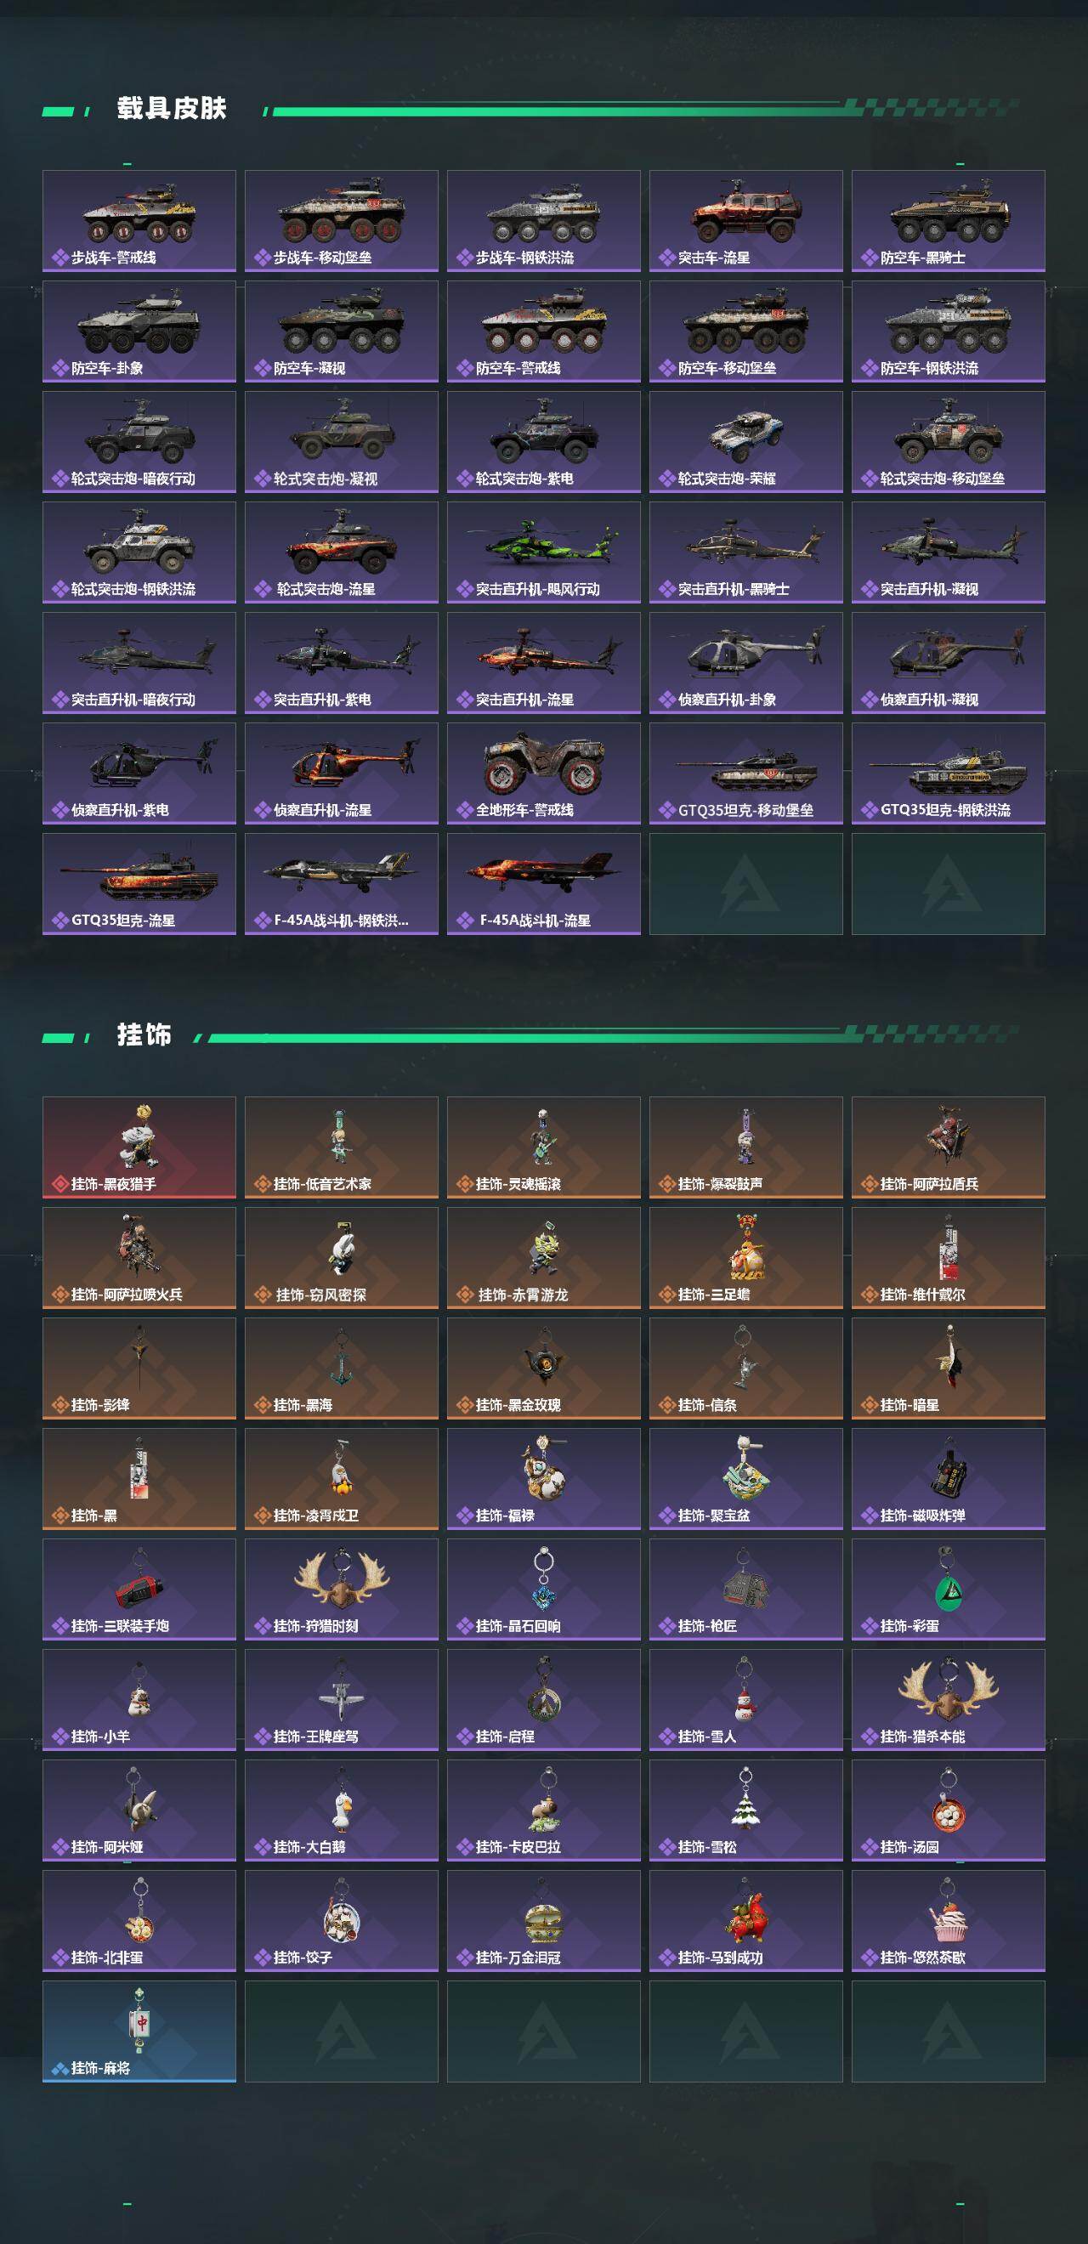Click the 全地形车-警戒线 ATV skin

543,773
